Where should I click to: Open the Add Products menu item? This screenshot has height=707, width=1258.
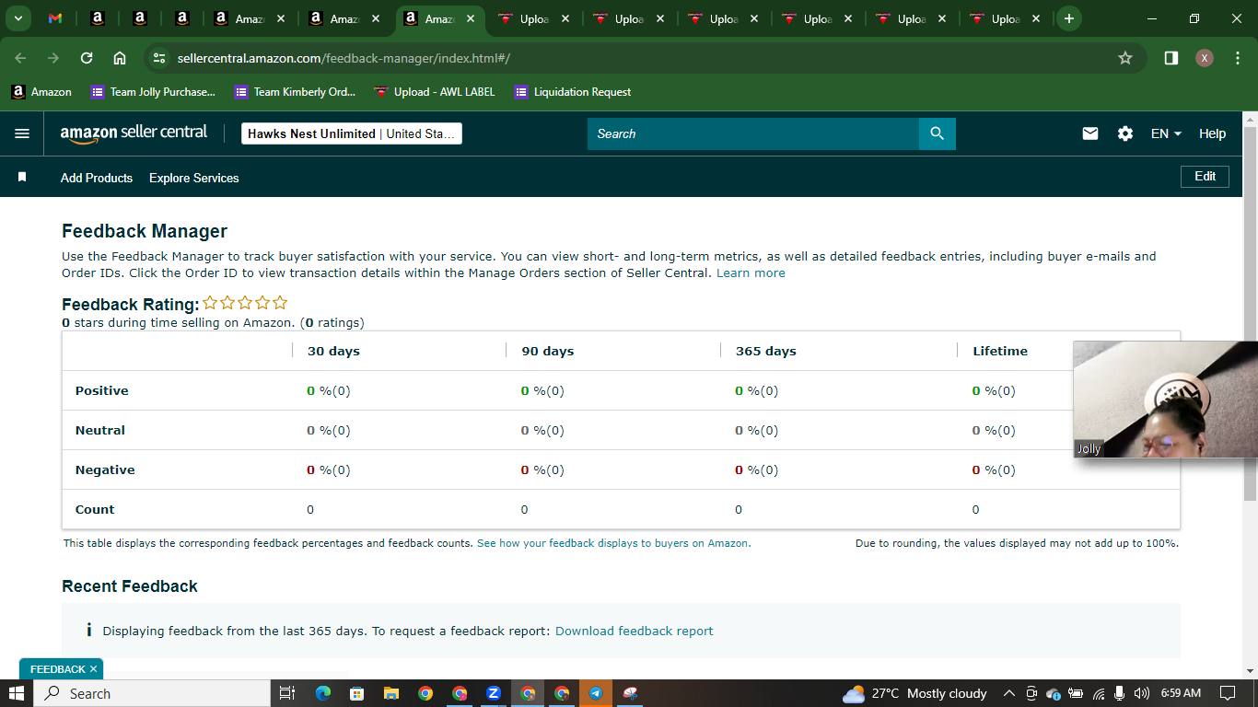pyautogui.click(x=97, y=178)
